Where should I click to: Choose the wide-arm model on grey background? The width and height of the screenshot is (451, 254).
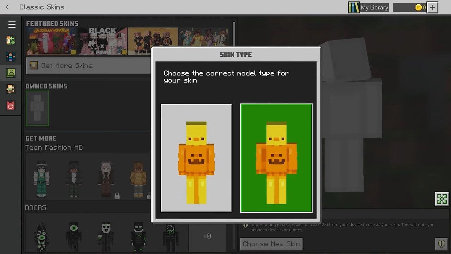pos(196,158)
